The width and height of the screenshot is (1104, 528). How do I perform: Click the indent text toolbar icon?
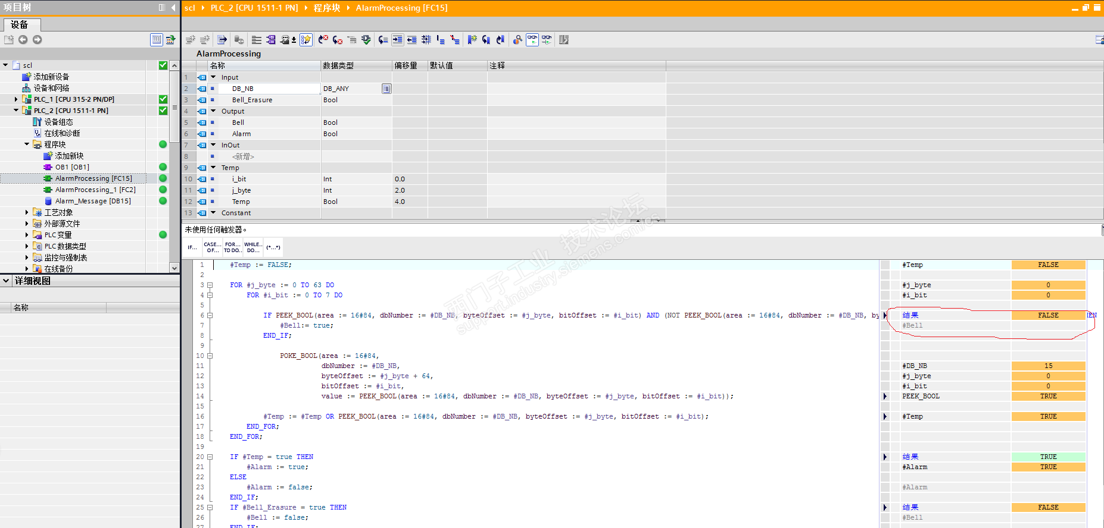point(397,40)
